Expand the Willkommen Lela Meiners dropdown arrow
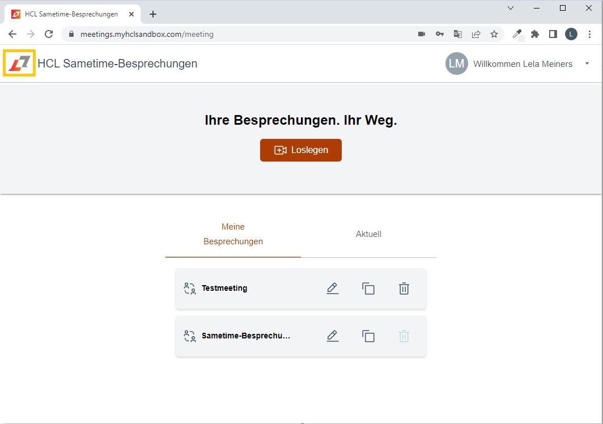This screenshot has height=424, width=603. pos(587,63)
